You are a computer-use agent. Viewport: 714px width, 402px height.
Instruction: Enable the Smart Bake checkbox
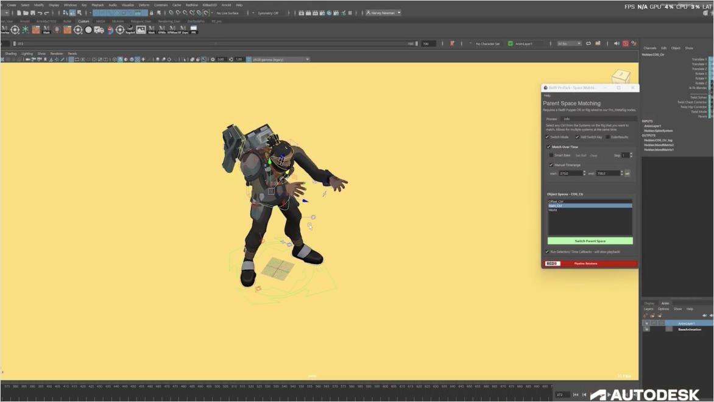pos(551,155)
